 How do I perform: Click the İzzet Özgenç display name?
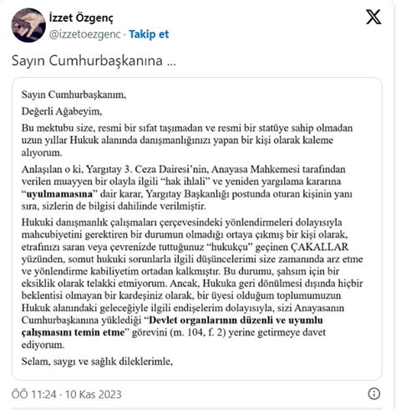coord(81,18)
